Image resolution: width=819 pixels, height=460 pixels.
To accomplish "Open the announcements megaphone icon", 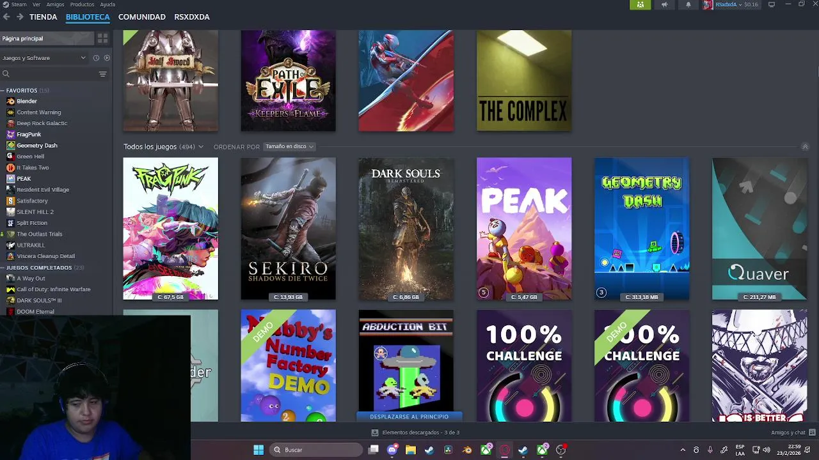I will click(x=664, y=4).
